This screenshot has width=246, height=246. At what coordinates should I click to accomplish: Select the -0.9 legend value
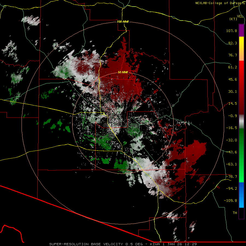pos(233,116)
